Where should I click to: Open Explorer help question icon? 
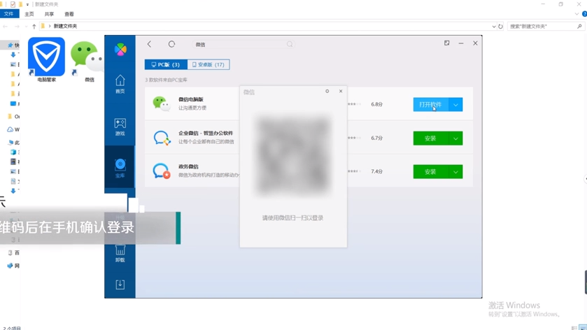(584, 14)
